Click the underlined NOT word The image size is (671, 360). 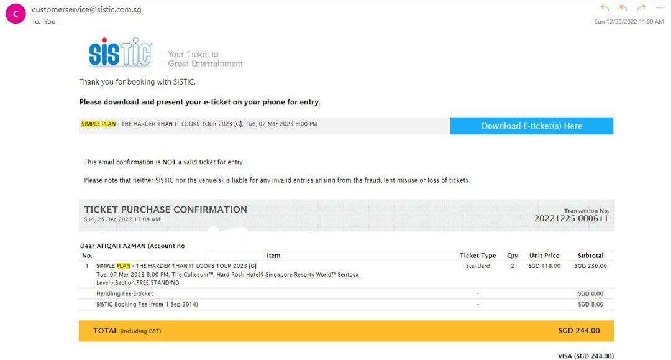pyautogui.click(x=169, y=162)
